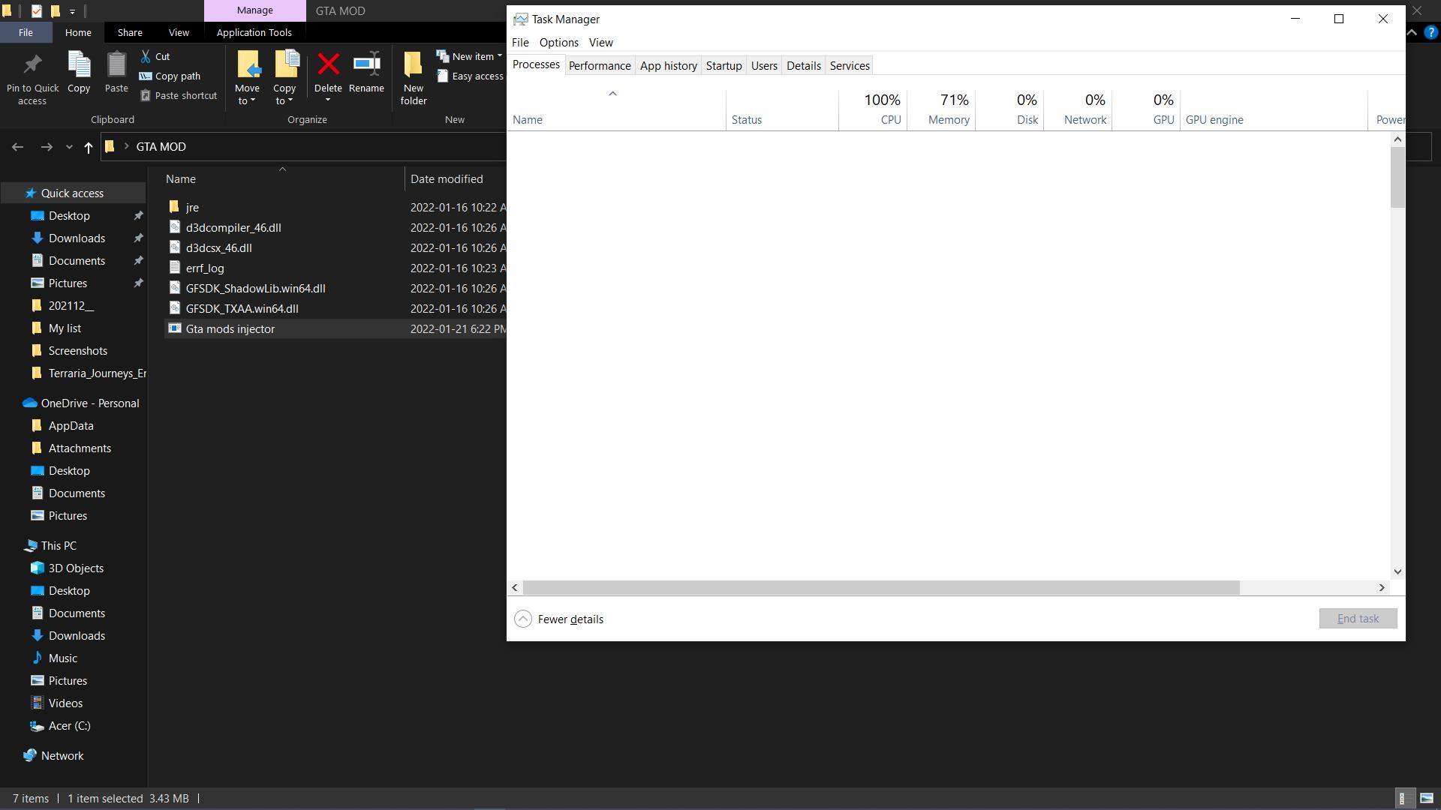Click the End task button
Viewport: 1441px width, 810px height.
coord(1357,619)
